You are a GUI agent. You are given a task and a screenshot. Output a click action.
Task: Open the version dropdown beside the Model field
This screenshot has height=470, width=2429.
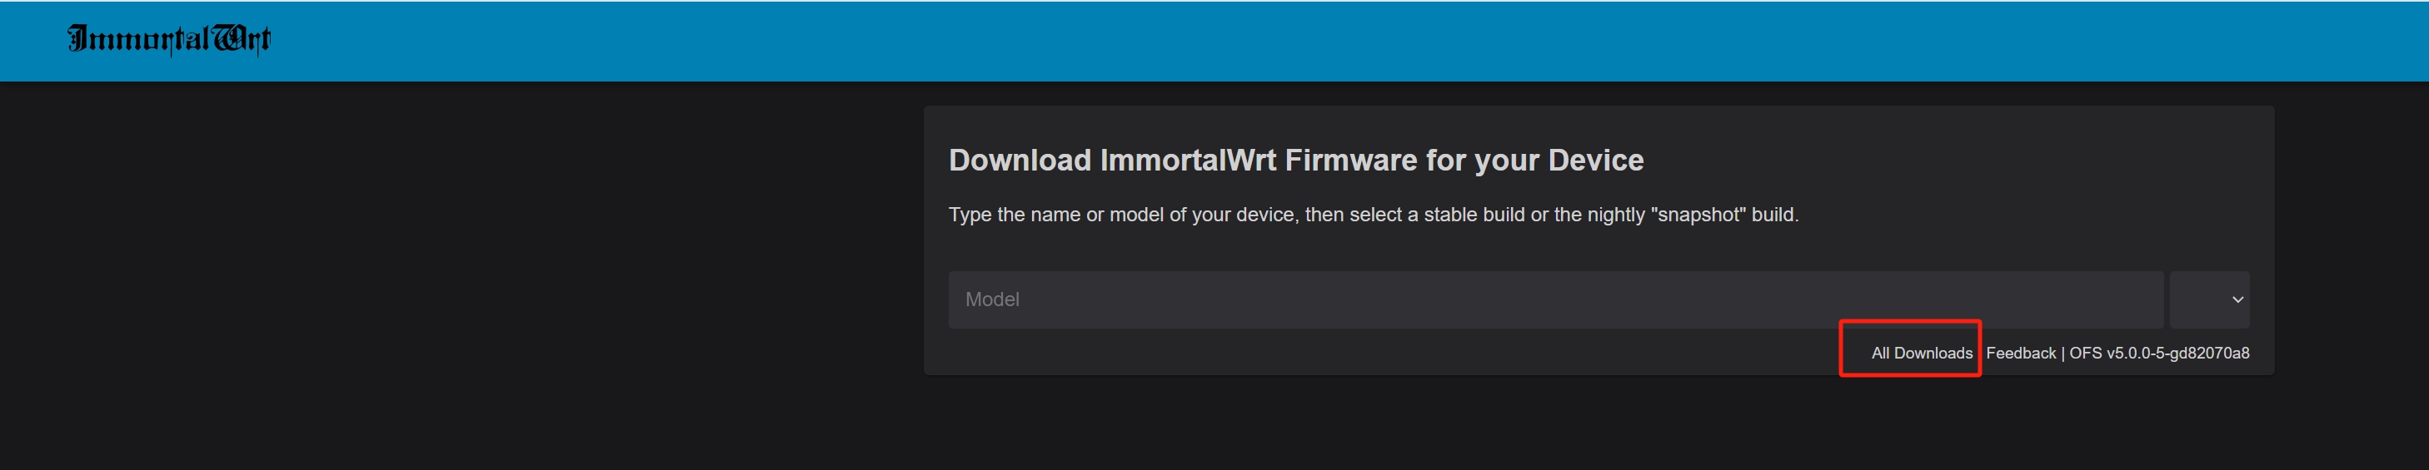coord(2208,299)
